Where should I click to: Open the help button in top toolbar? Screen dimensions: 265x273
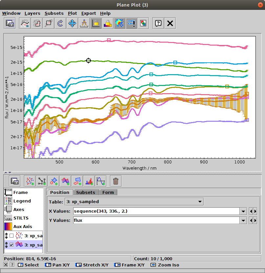tap(158, 23)
